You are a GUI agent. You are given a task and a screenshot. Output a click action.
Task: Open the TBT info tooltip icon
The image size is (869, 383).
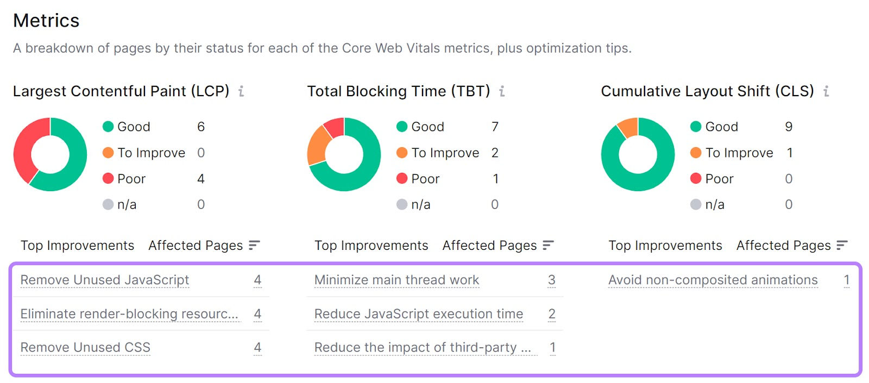501,91
